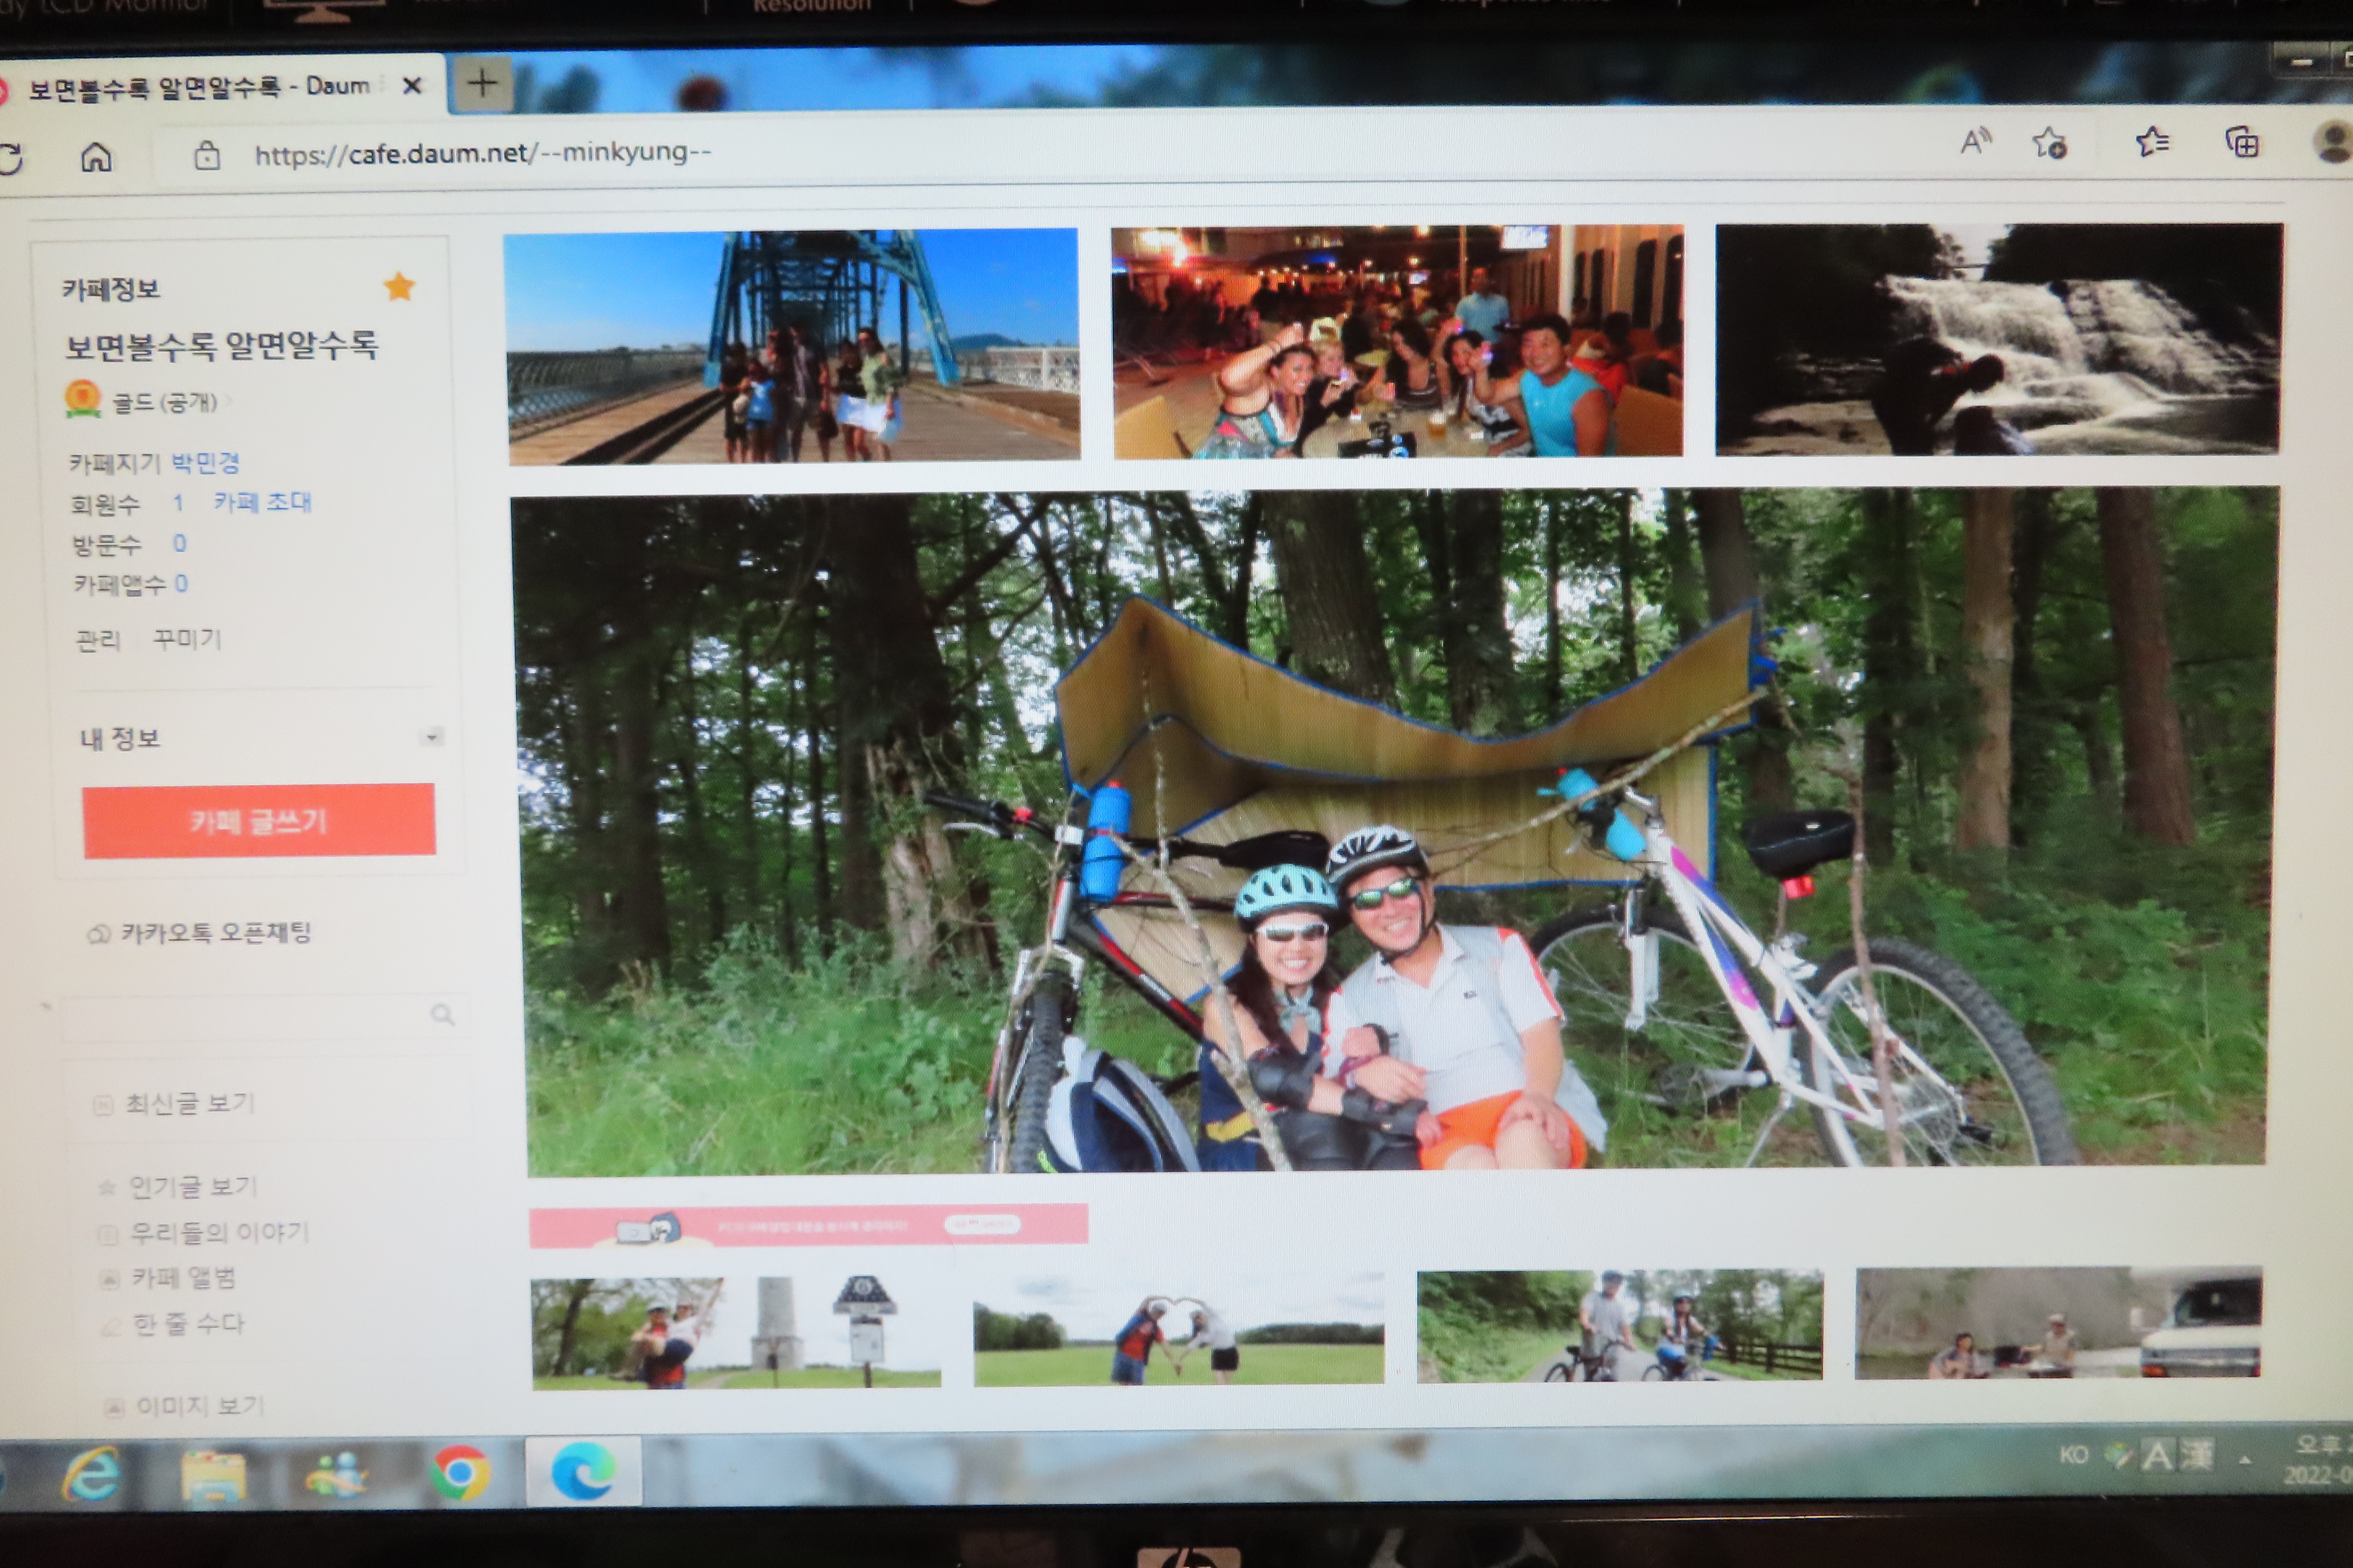Click the page refresh icon
The image size is (2353, 1568).
tap(10, 158)
